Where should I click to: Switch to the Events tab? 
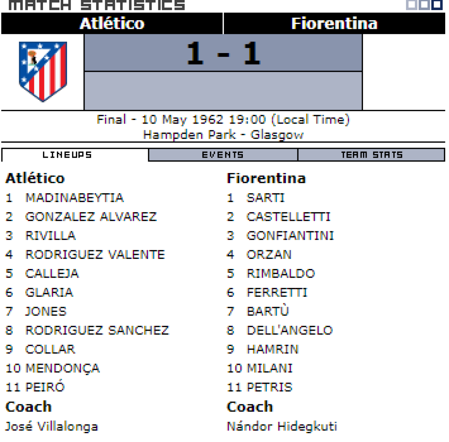point(223,155)
